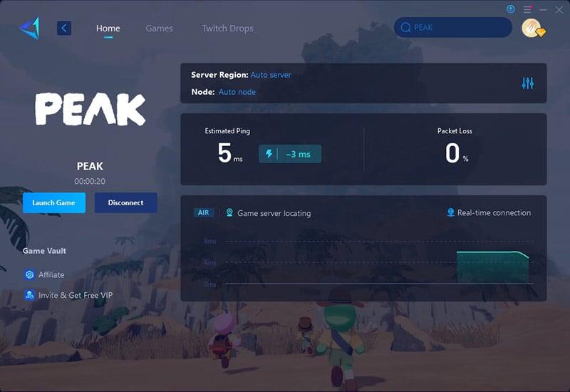Minimize the booster window

543,9
